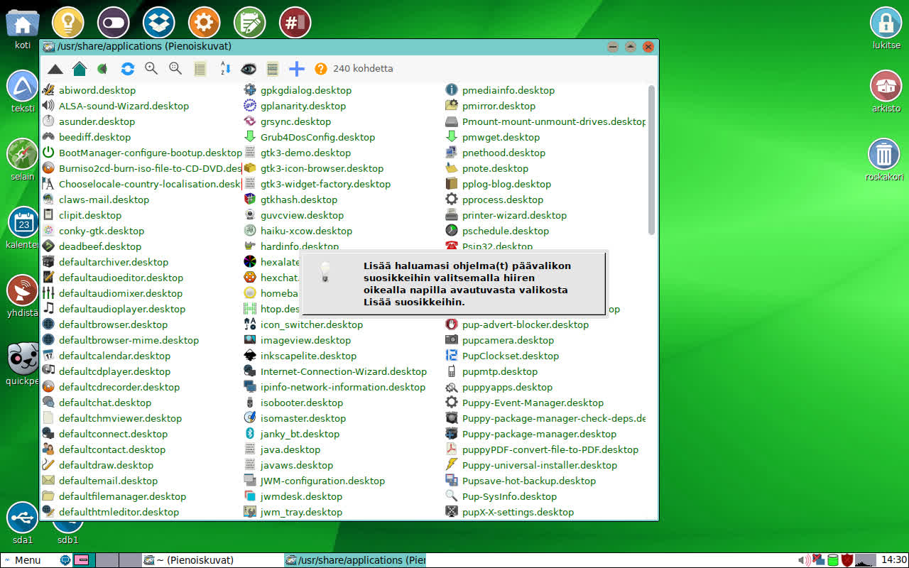Viewport: 909px width, 568px height.
Task: Select defaultfilemanager.desktop folder icon
Action: pyautogui.click(x=48, y=496)
